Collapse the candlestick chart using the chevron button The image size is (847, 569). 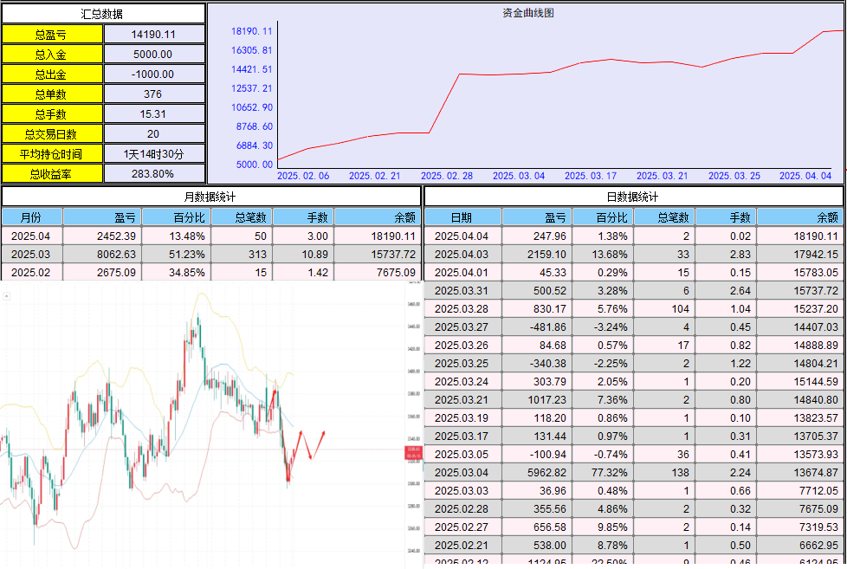pos(6,296)
